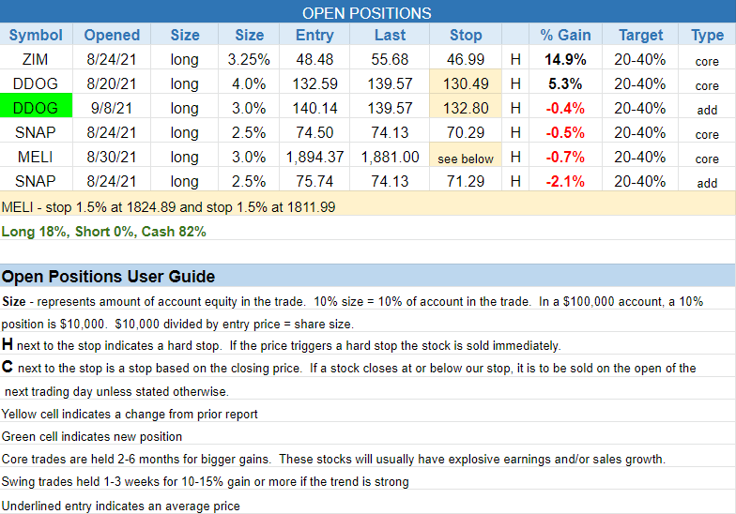Click the Long 18%, Short 0%, Cash 82% line
The height and width of the screenshot is (514, 736).
(103, 232)
